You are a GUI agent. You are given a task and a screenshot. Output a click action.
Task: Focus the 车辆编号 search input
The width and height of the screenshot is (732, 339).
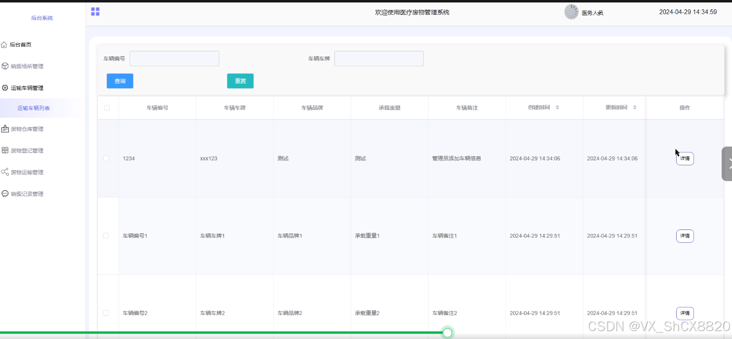click(x=174, y=59)
